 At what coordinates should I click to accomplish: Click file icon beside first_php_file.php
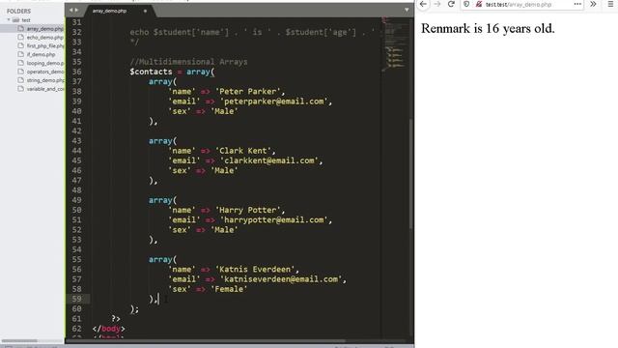click(x=20, y=45)
